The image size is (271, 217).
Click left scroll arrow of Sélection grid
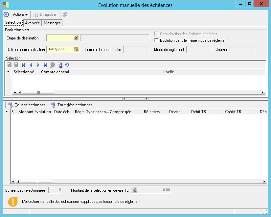[19, 92]
